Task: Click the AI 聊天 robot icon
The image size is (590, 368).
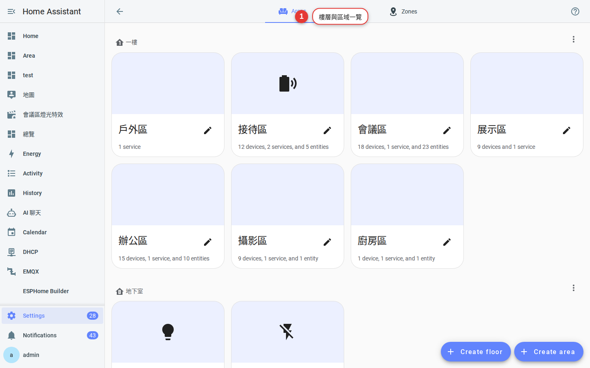Action: [x=11, y=213]
